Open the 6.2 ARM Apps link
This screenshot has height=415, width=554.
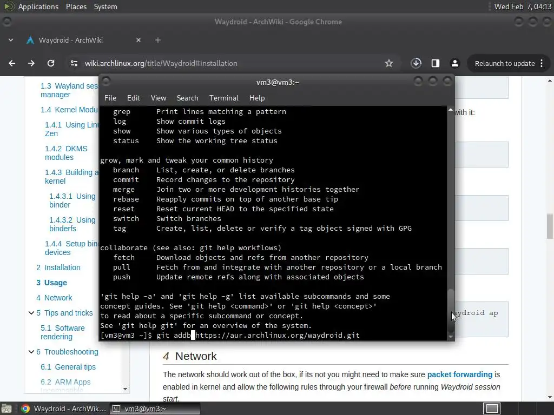pyautogui.click(x=65, y=382)
